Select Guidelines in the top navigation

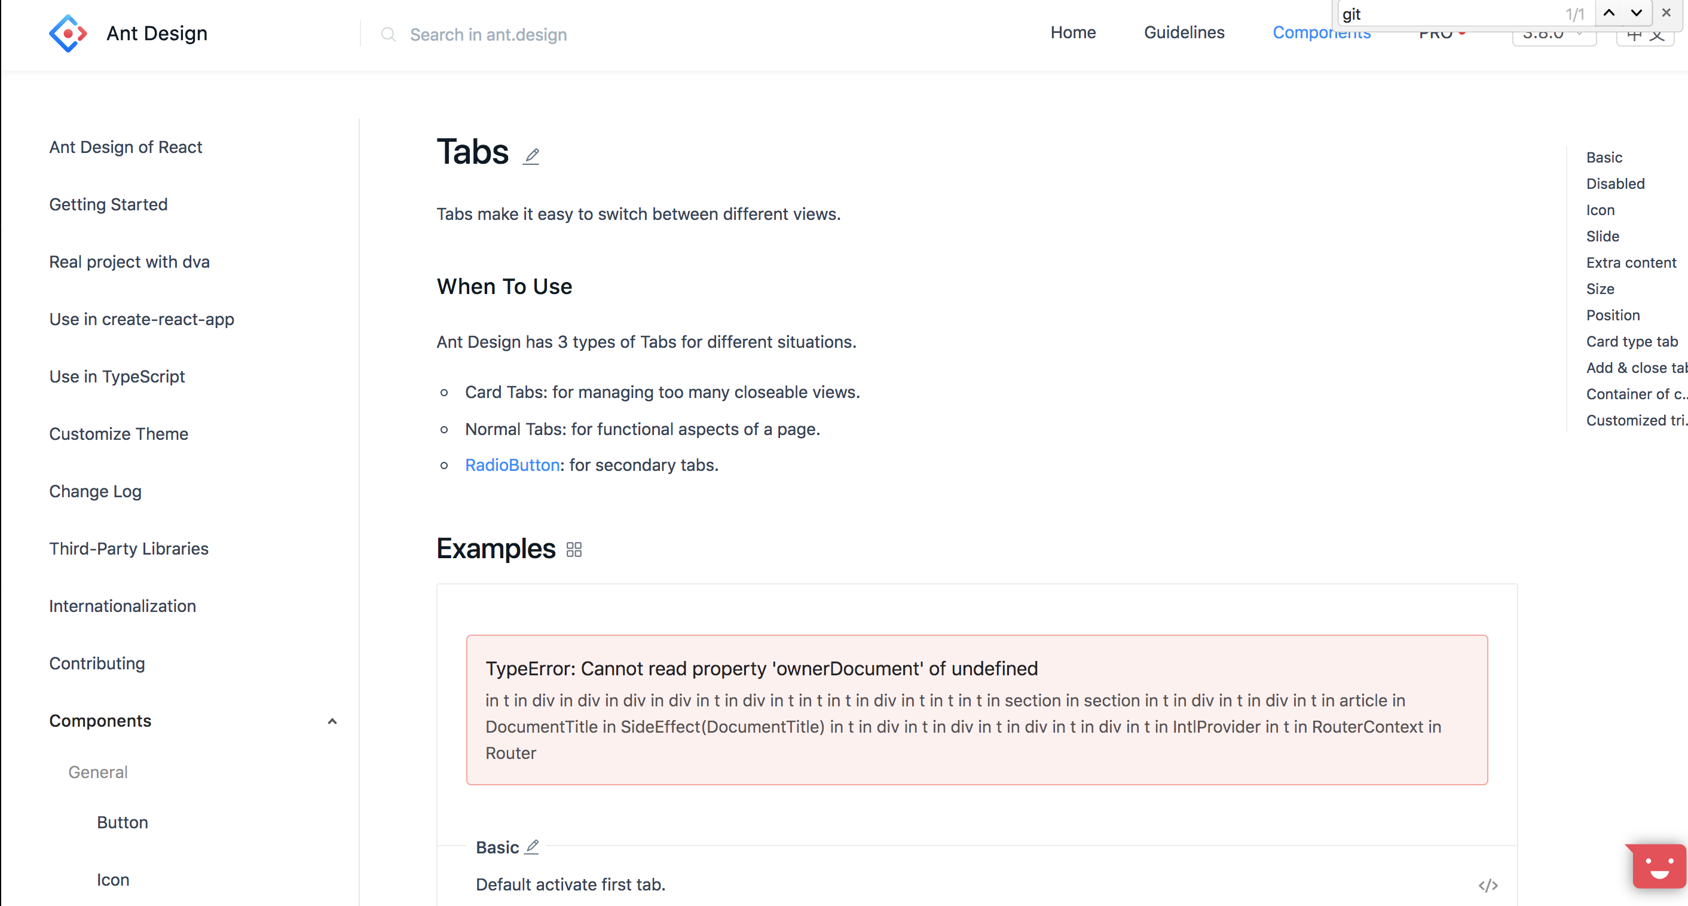coord(1184,32)
